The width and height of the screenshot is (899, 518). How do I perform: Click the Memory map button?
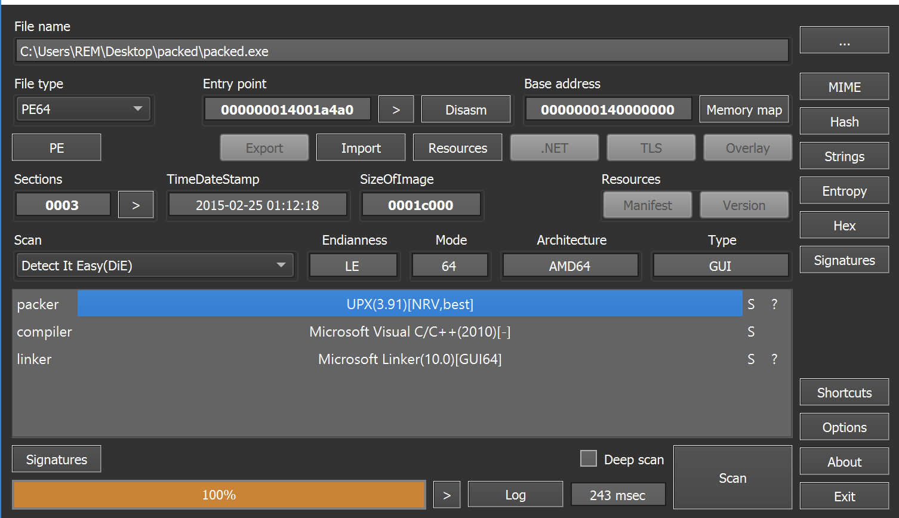744,110
